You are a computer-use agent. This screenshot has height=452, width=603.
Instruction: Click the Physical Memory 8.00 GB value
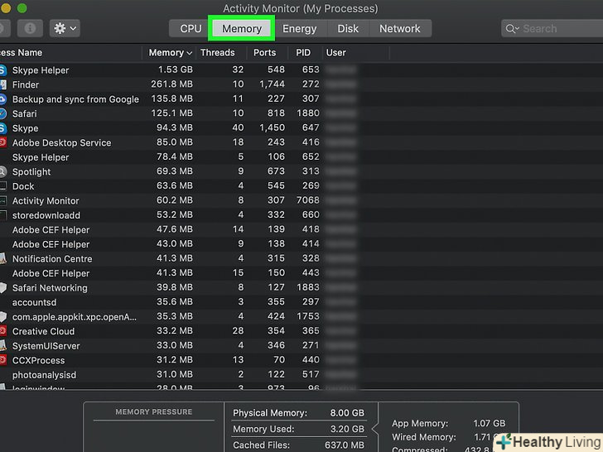(347, 413)
